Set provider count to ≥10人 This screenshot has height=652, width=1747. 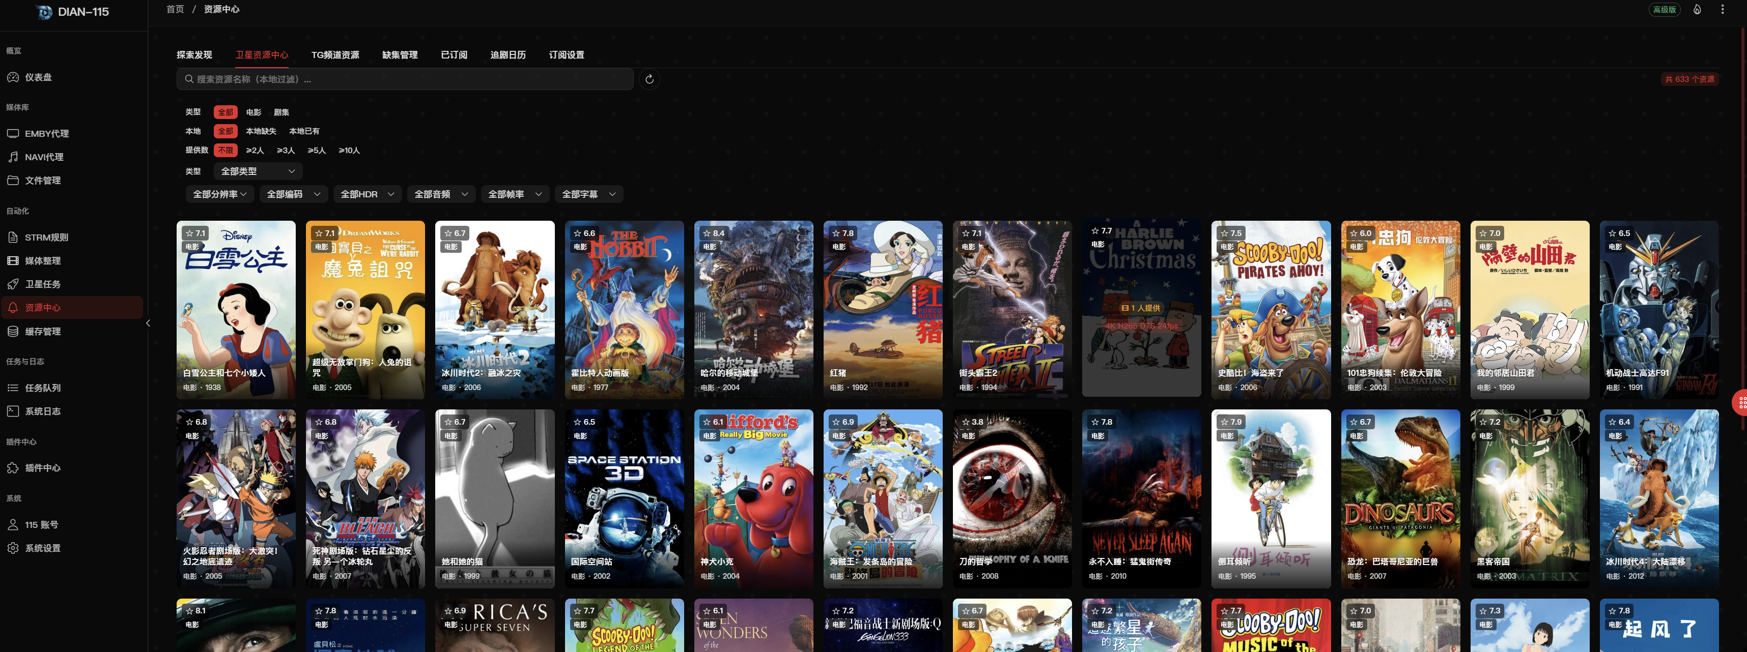(349, 151)
